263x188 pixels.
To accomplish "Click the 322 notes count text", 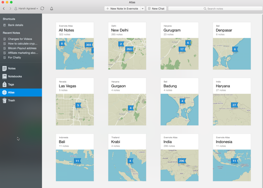I will pos(64,35).
